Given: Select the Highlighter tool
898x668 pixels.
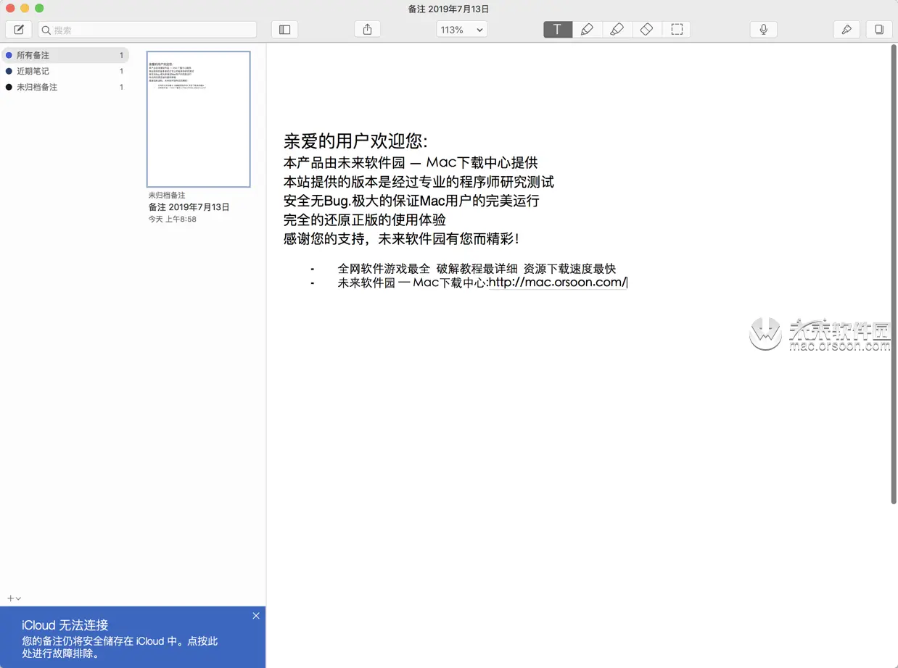Looking at the screenshot, I should (x=617, y=30).
